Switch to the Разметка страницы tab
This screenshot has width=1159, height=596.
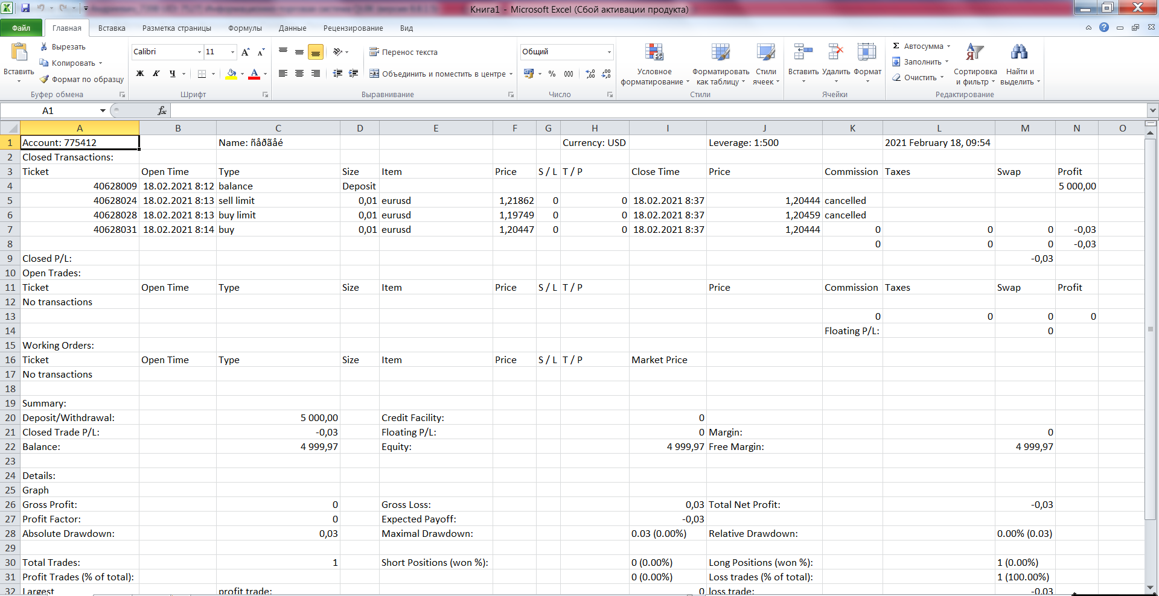[x=177, y=28]
